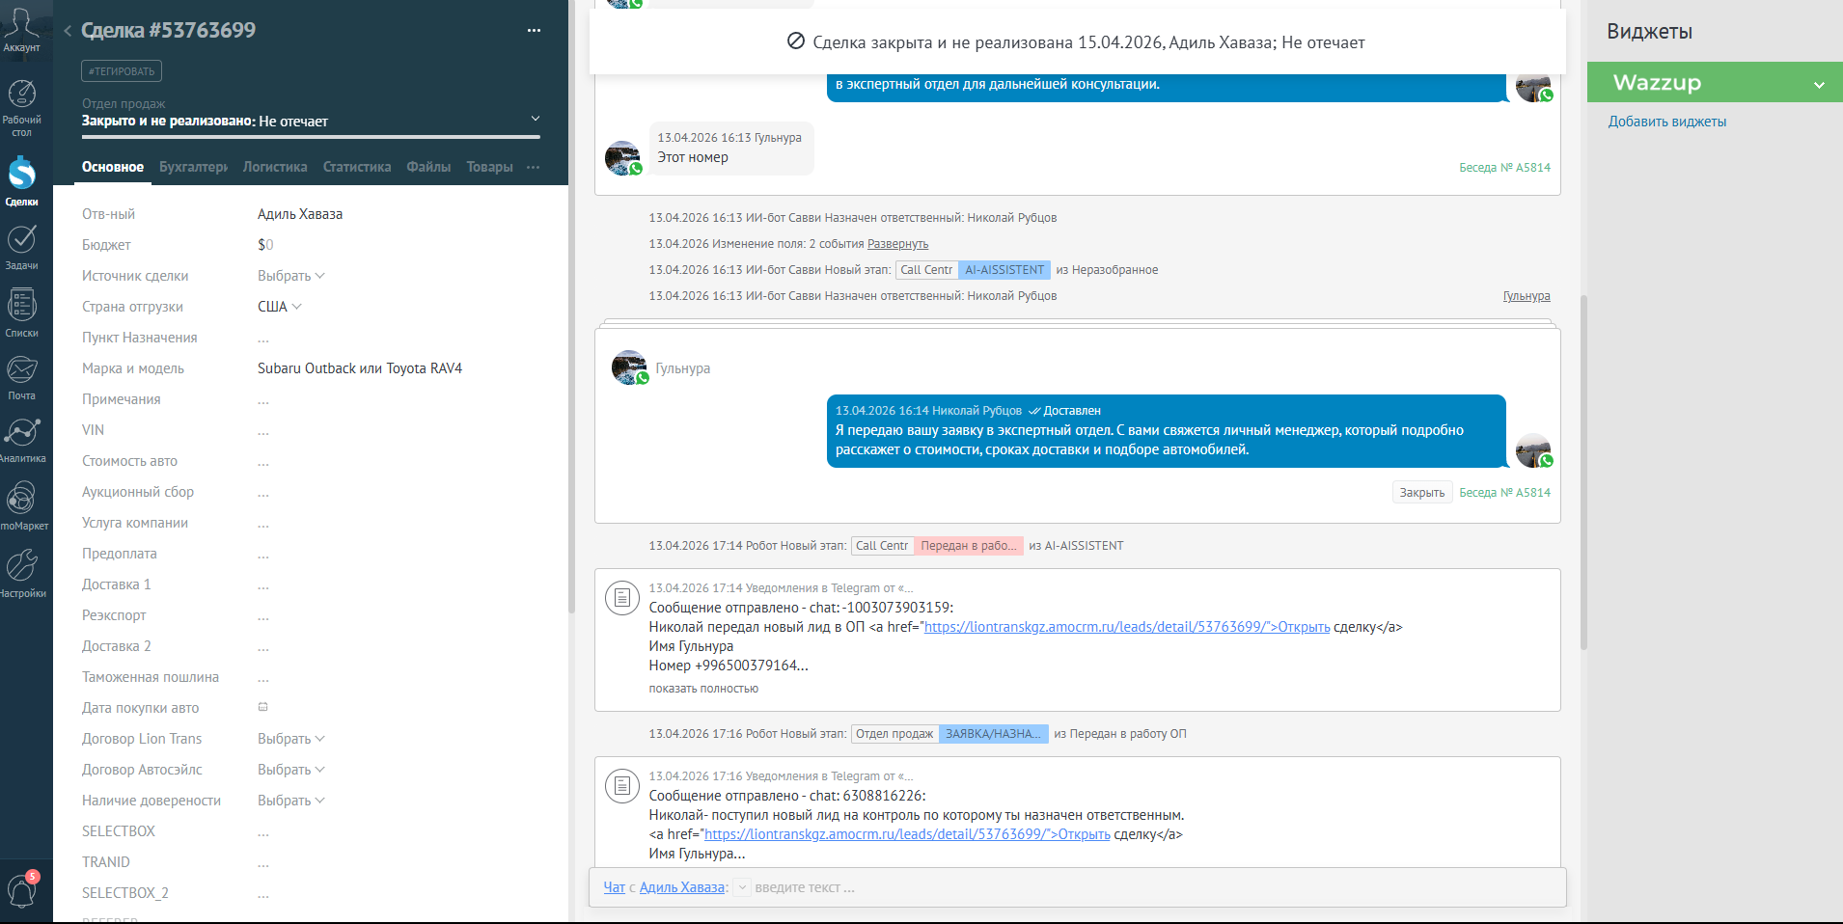This screenshot has height=924, width=1843.
Task: Open the Аналитика section
Action: click(21, 441)
